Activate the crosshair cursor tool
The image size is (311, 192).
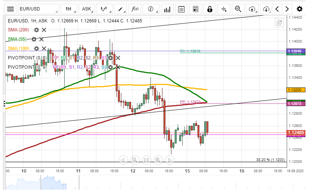pos(224,9)
